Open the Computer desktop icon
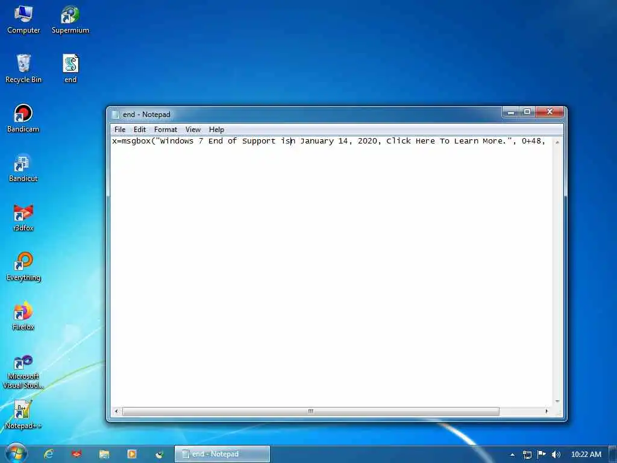Viewport: 617px width, 463px height. tap(23, 20)
